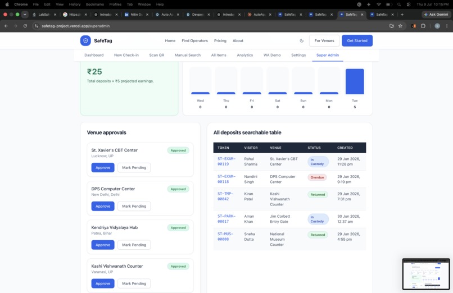Screen dimensions: 453x293
Task: Click the Overdue status badge
Action: tap(317, 177)
